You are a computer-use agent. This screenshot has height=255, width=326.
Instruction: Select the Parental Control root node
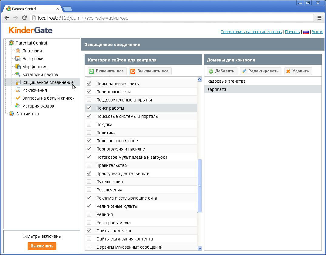(x=31, y=43)
